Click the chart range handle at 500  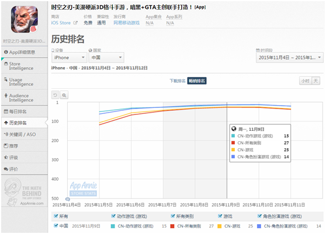point(68,199)
